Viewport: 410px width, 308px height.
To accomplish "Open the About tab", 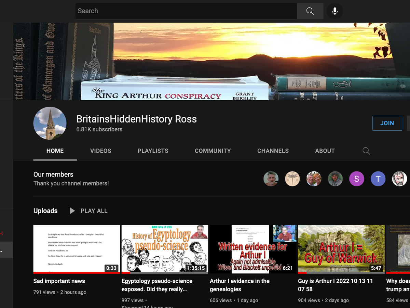I will click(325, 151).
